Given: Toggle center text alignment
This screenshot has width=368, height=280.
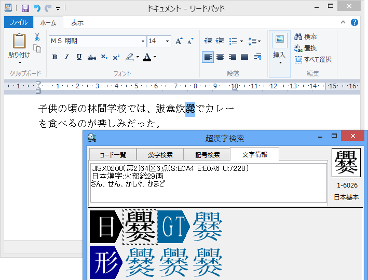Looking at the screenshot, I should (220, 57).
